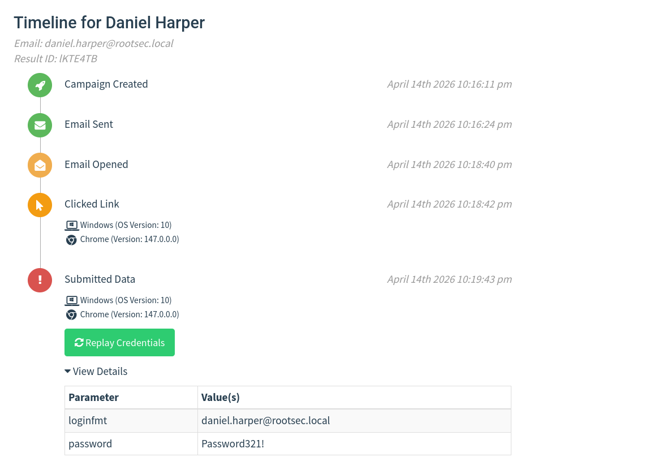
Task: Click the daniel.harper@rootsec.local value in table
Action: [265, 421]
